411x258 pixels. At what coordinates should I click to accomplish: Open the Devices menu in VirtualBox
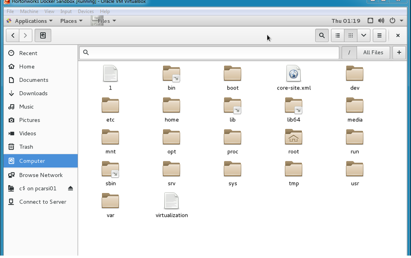86,12
